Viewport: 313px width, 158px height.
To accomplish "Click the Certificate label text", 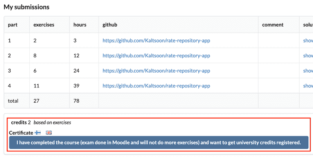I will [x=21, y=133].
